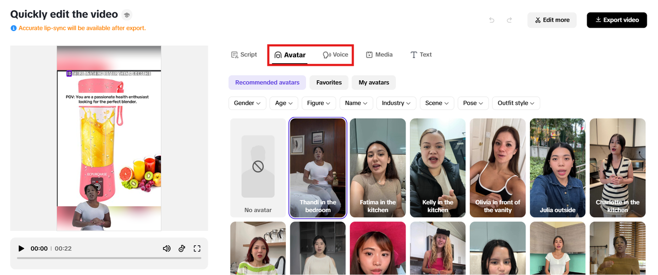Screen dimensions: 658x275
Task: Click the undo arrow icon
Action: 492,20
